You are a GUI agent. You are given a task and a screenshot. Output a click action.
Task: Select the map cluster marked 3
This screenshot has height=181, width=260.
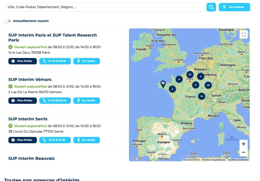pos(172,89)
